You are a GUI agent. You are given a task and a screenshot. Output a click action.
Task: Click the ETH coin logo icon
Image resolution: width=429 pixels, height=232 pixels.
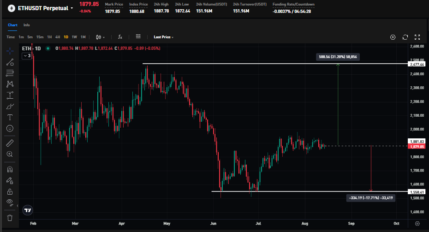[11, 8]
